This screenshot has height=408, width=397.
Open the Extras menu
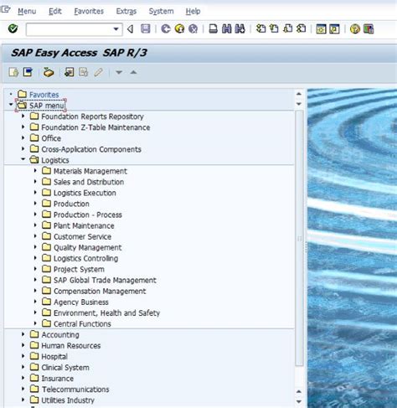[126, 11]
